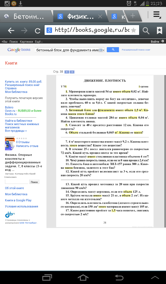Open Моя библиотека above Книги в Google Play
The height and width of the screenshot is (284, 166).
click(x=16, y=194)
